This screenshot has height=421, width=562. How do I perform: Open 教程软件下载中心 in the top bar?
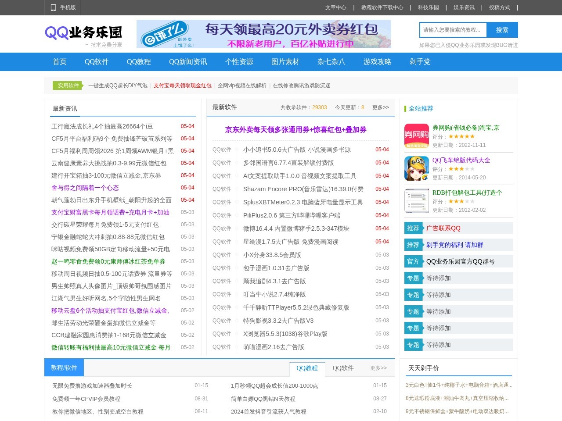(x=382, y=7)
